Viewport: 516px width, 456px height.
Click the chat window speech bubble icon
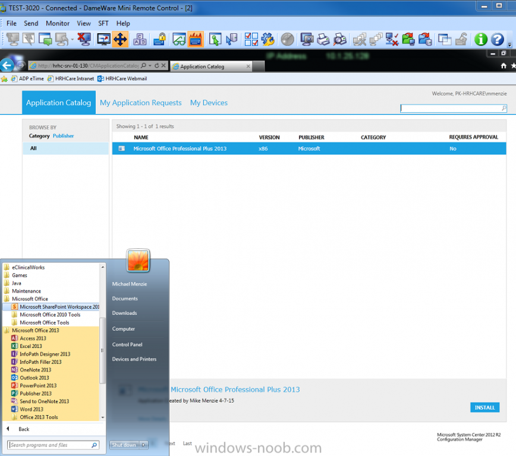(45, 39)
